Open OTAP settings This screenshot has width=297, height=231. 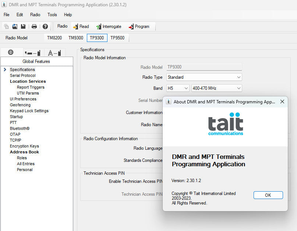[x=15, y=134]
